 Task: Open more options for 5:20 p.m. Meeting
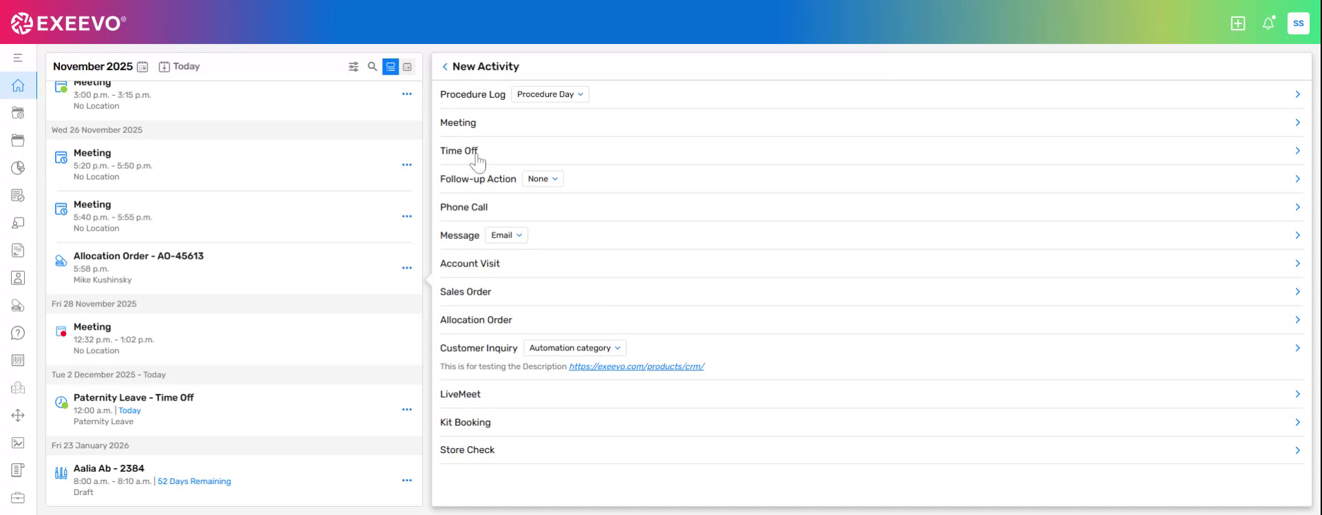[x=407, y=165]
